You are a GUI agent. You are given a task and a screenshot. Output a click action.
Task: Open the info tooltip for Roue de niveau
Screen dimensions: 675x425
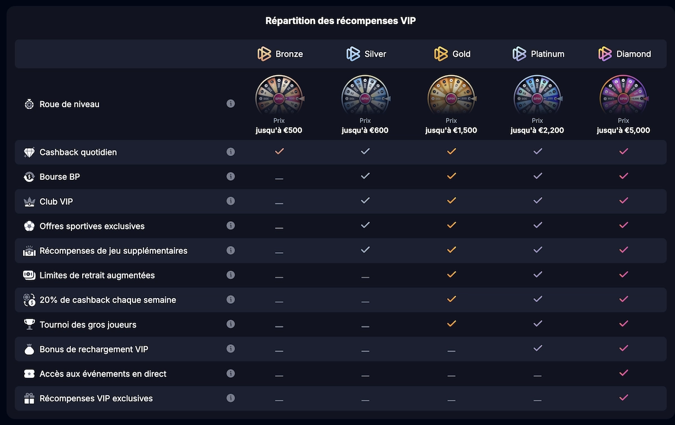pyautogui.click(x=231, y=103)
